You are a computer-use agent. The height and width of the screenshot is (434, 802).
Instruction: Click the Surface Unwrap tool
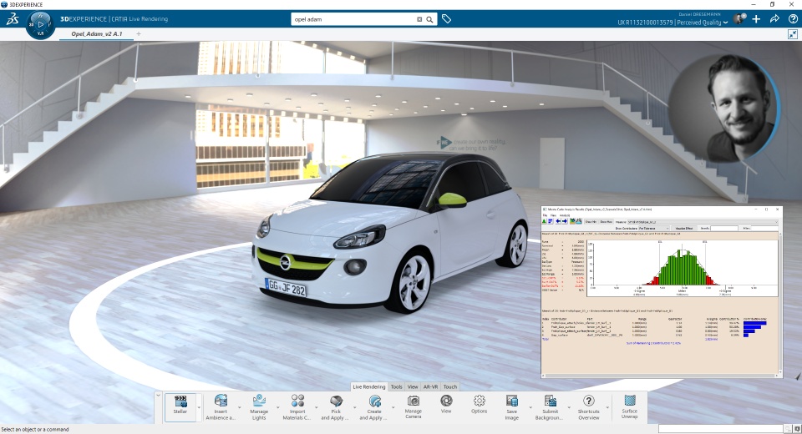coord(630,407)
